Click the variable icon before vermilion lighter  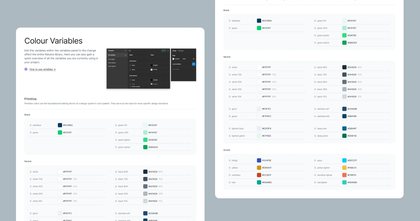pos(315,175)
